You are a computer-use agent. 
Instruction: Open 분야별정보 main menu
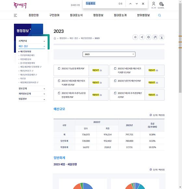coord(143,15)
